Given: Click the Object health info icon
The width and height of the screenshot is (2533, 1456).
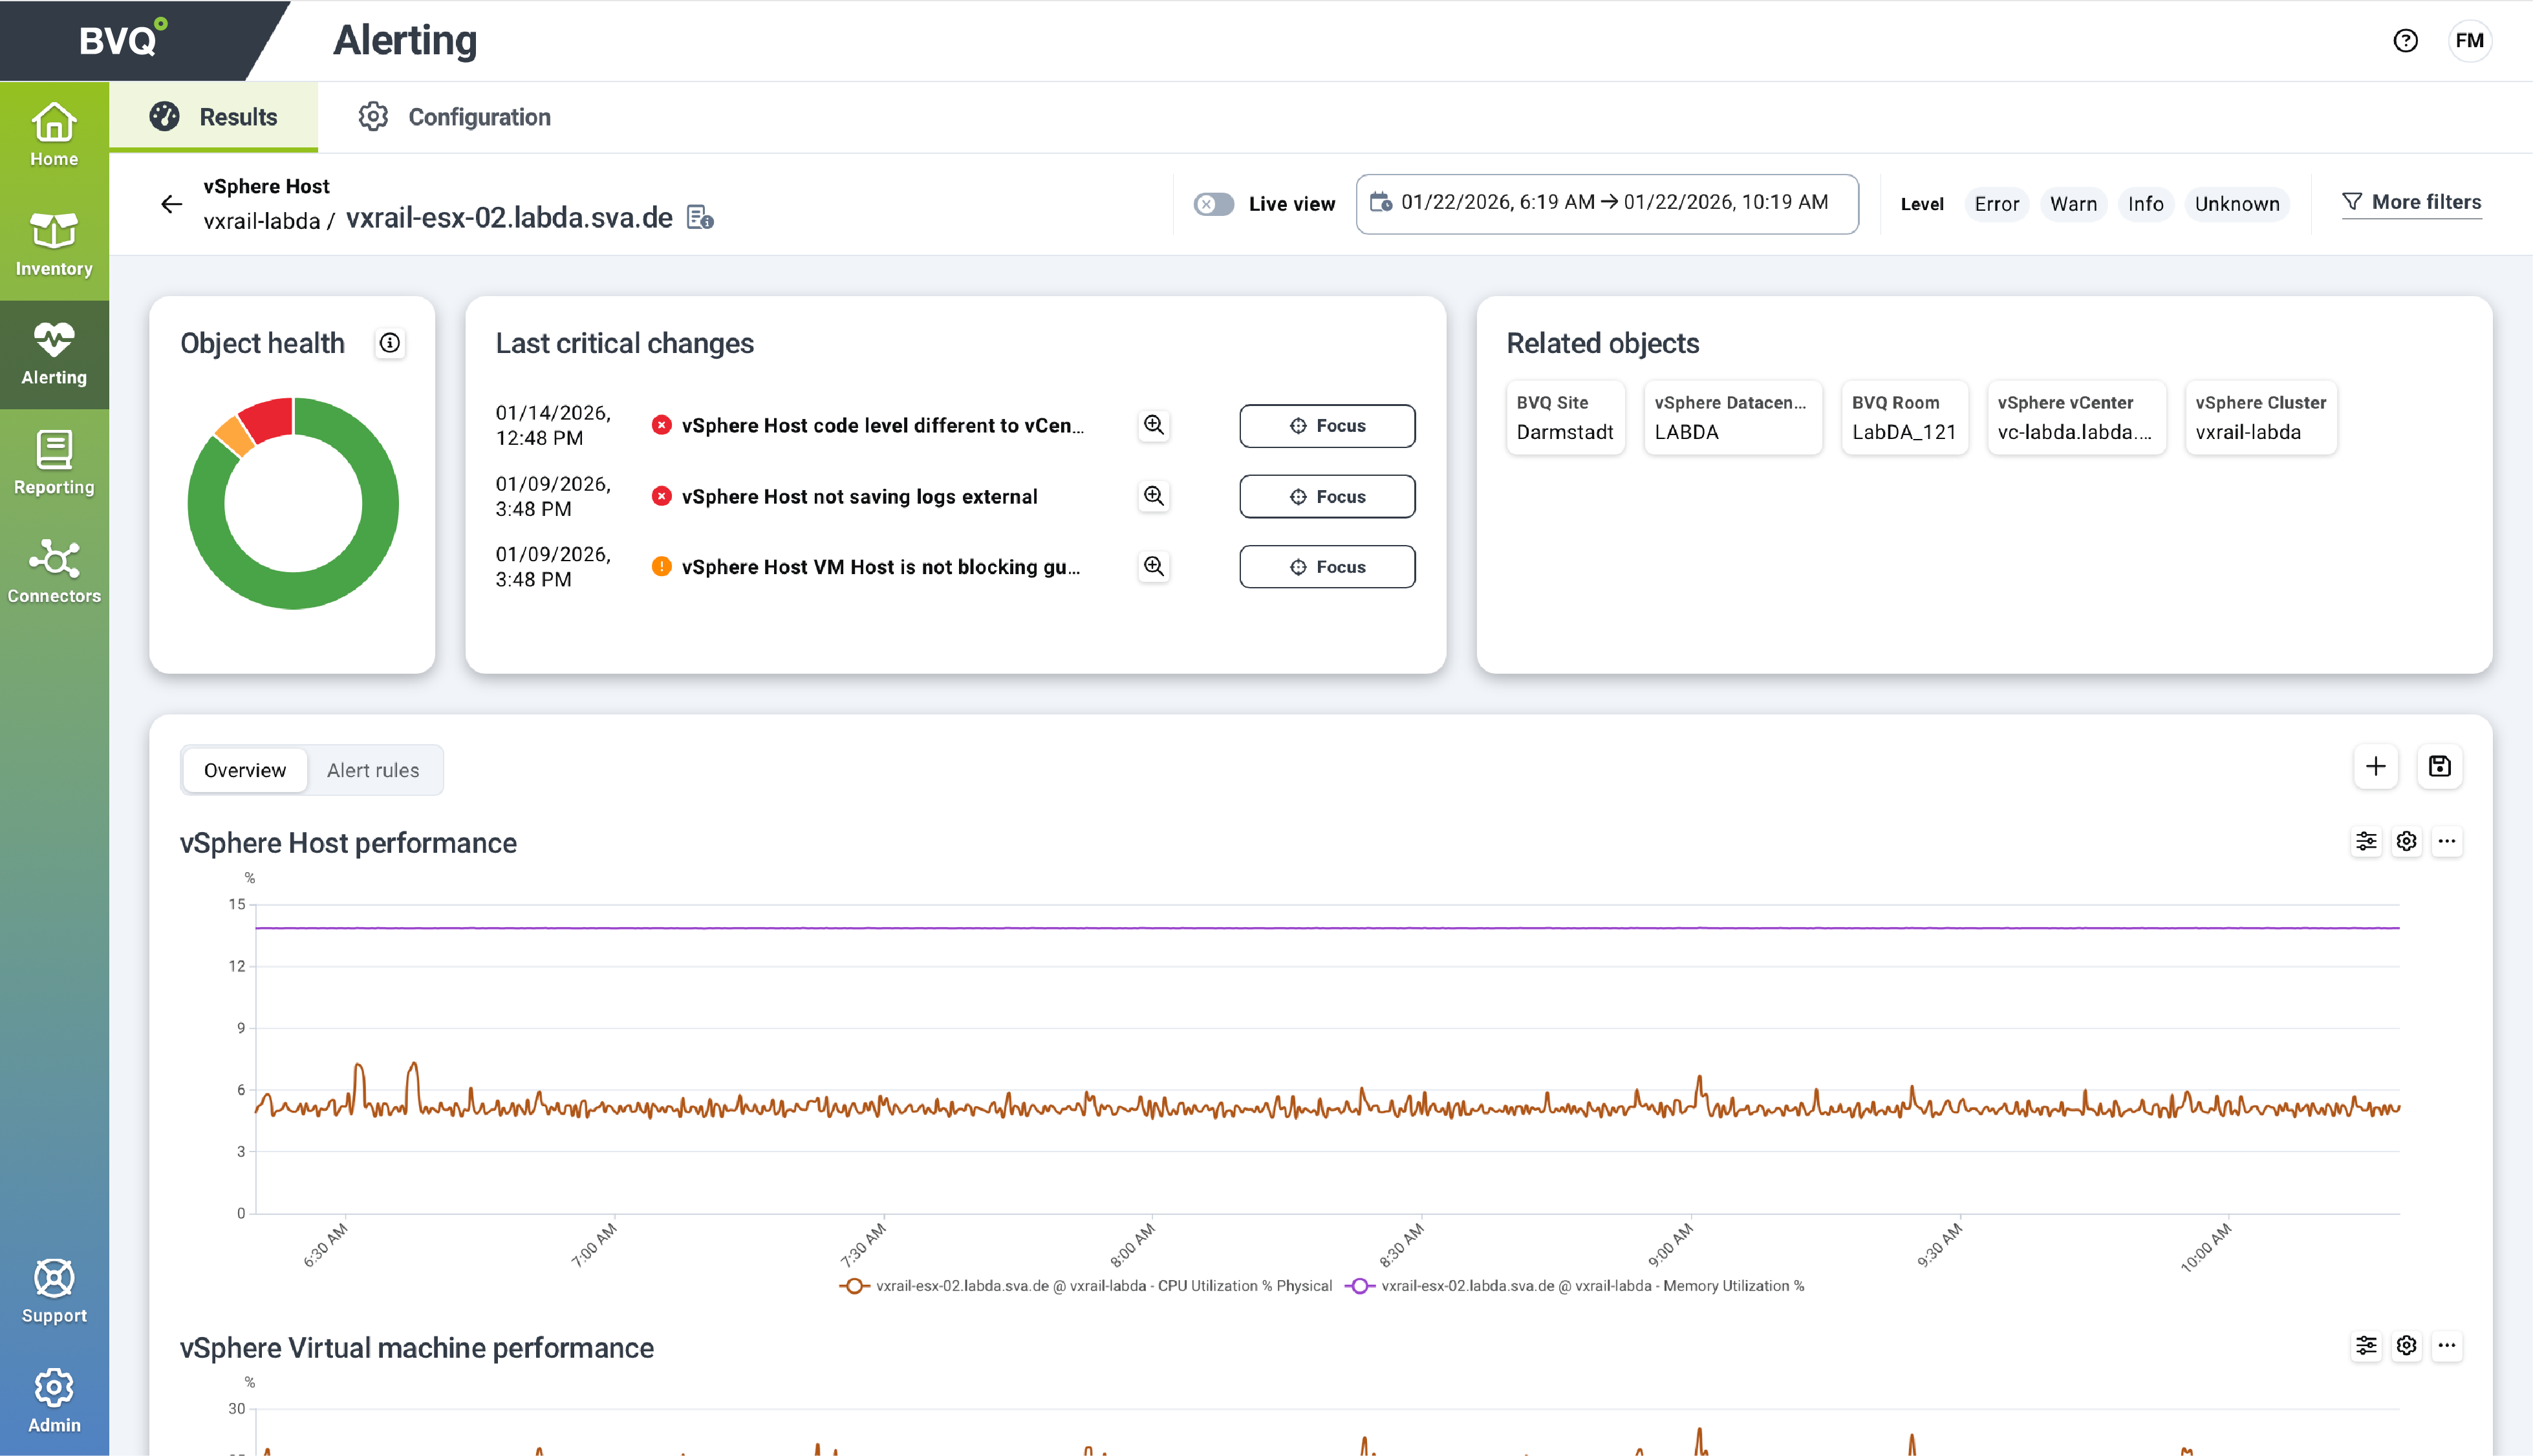Looking at the screenshot, I should click(x=390, y=343).
